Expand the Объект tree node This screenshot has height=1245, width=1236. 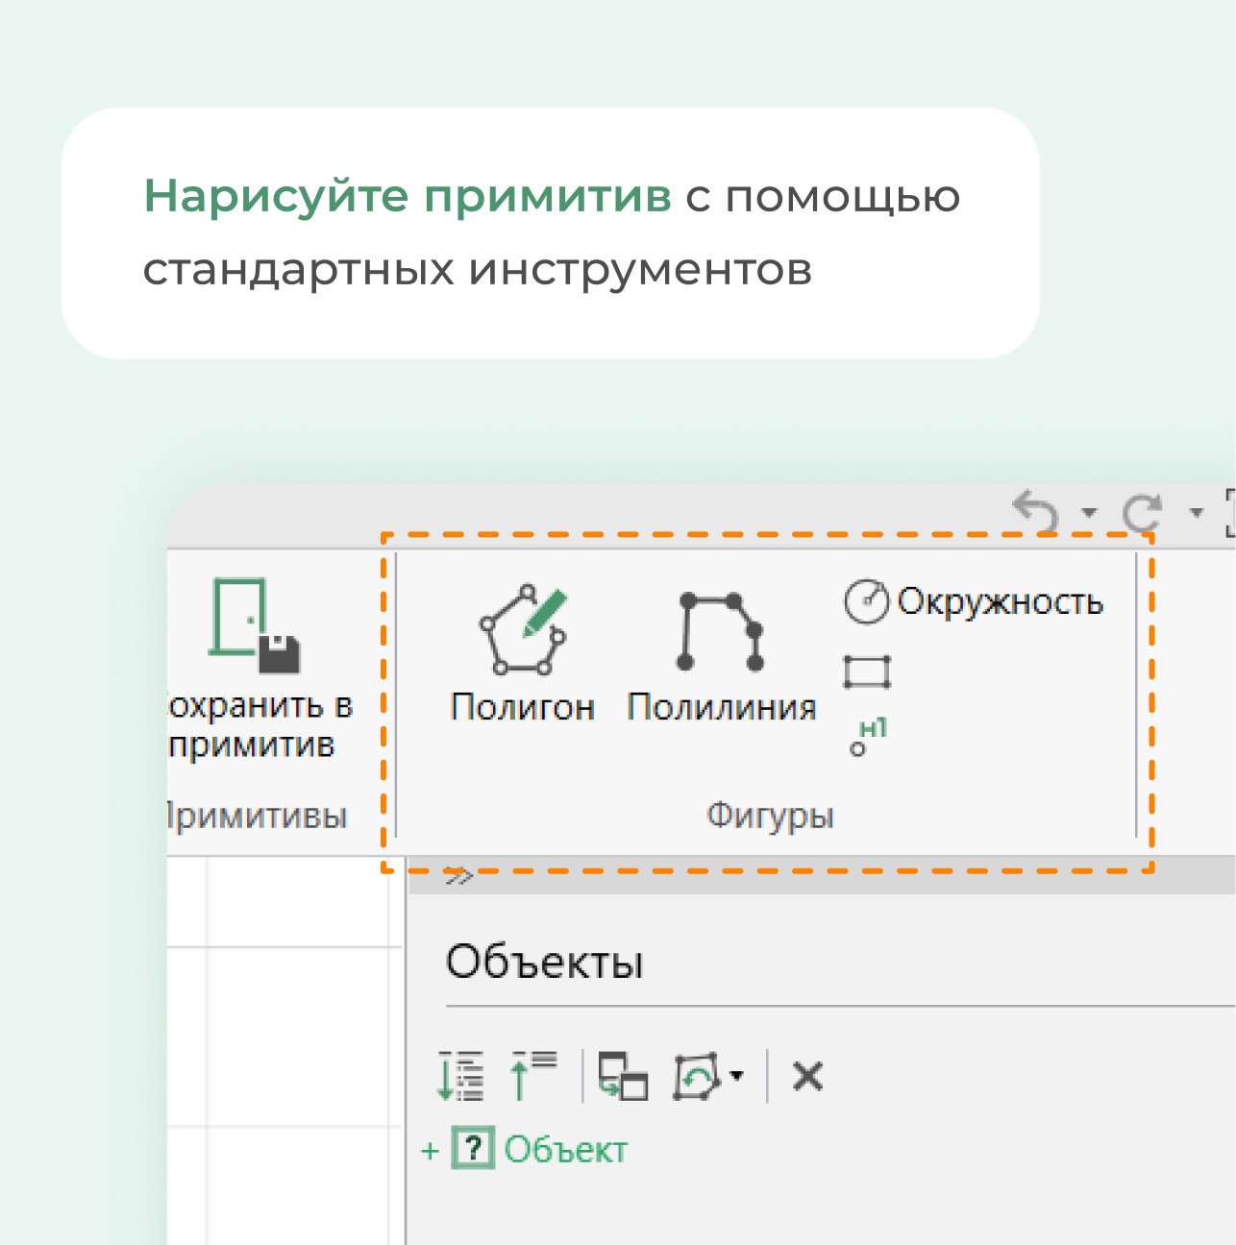[431, 1150]
